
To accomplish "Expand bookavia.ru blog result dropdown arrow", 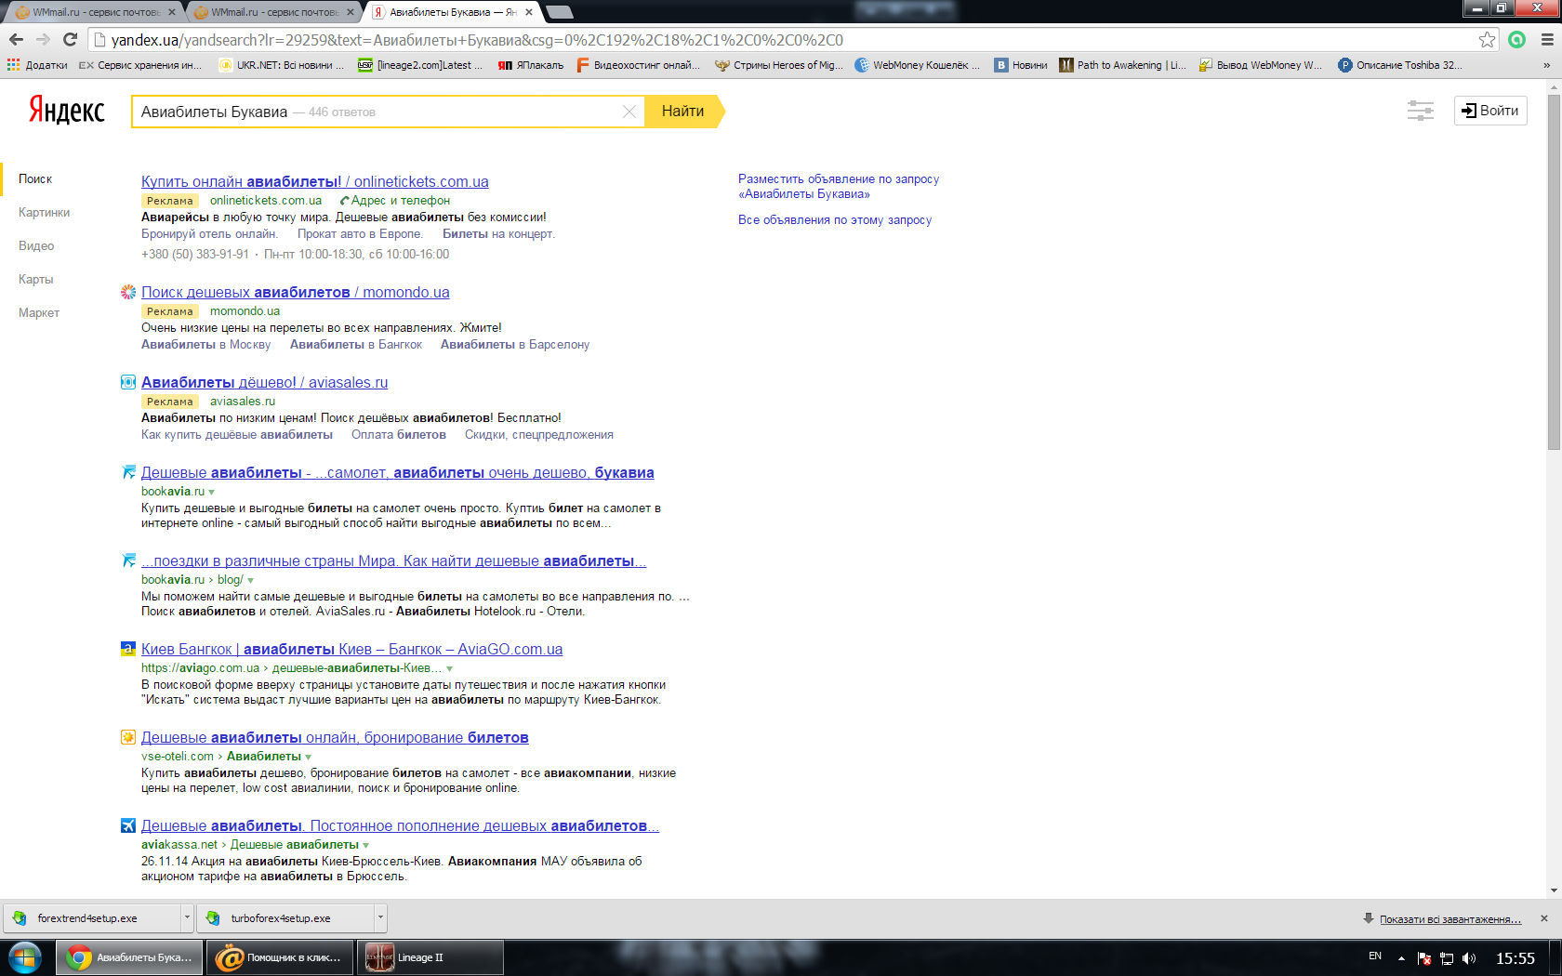I will (x=251, y=580).
